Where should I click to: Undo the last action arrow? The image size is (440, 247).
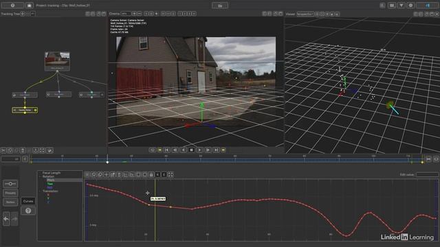click(x=6, y=219)
